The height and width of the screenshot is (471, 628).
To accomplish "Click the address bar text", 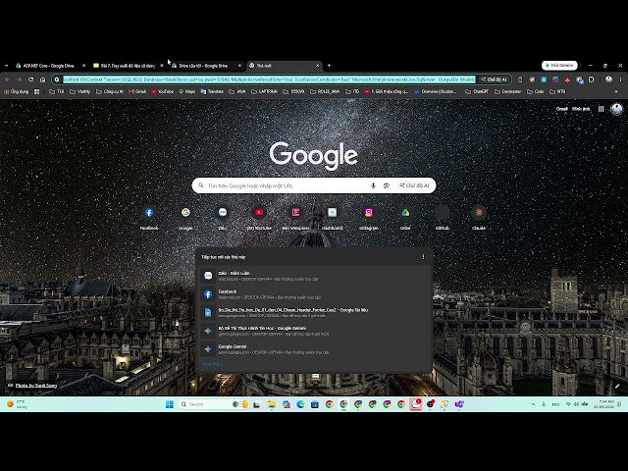I will [x=269, y=79].
